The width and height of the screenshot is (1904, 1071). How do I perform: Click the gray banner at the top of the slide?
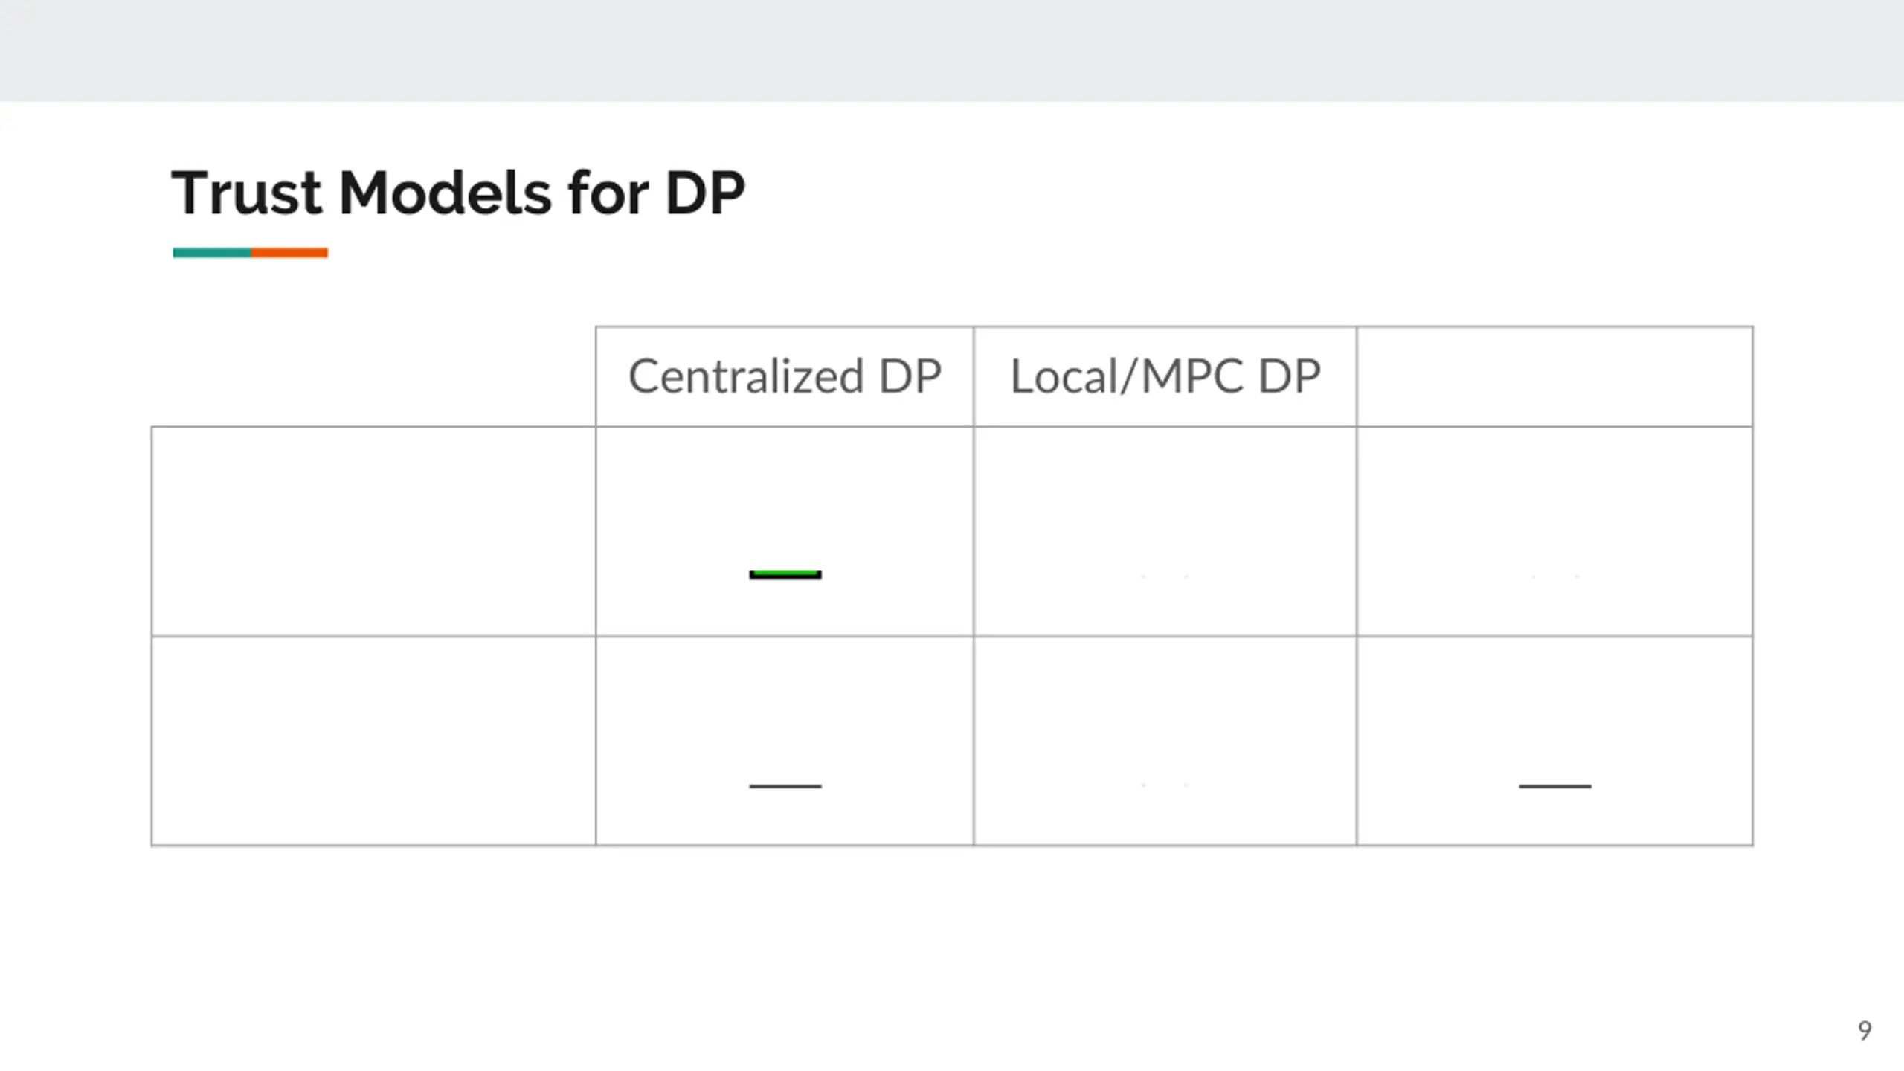tap(952, 51)
